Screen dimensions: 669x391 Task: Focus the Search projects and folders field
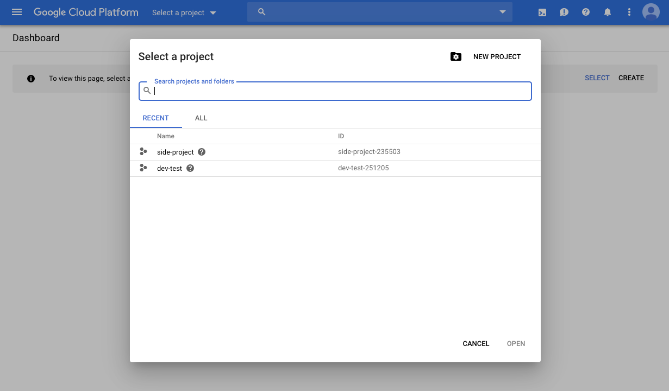[x=335, y=91]
